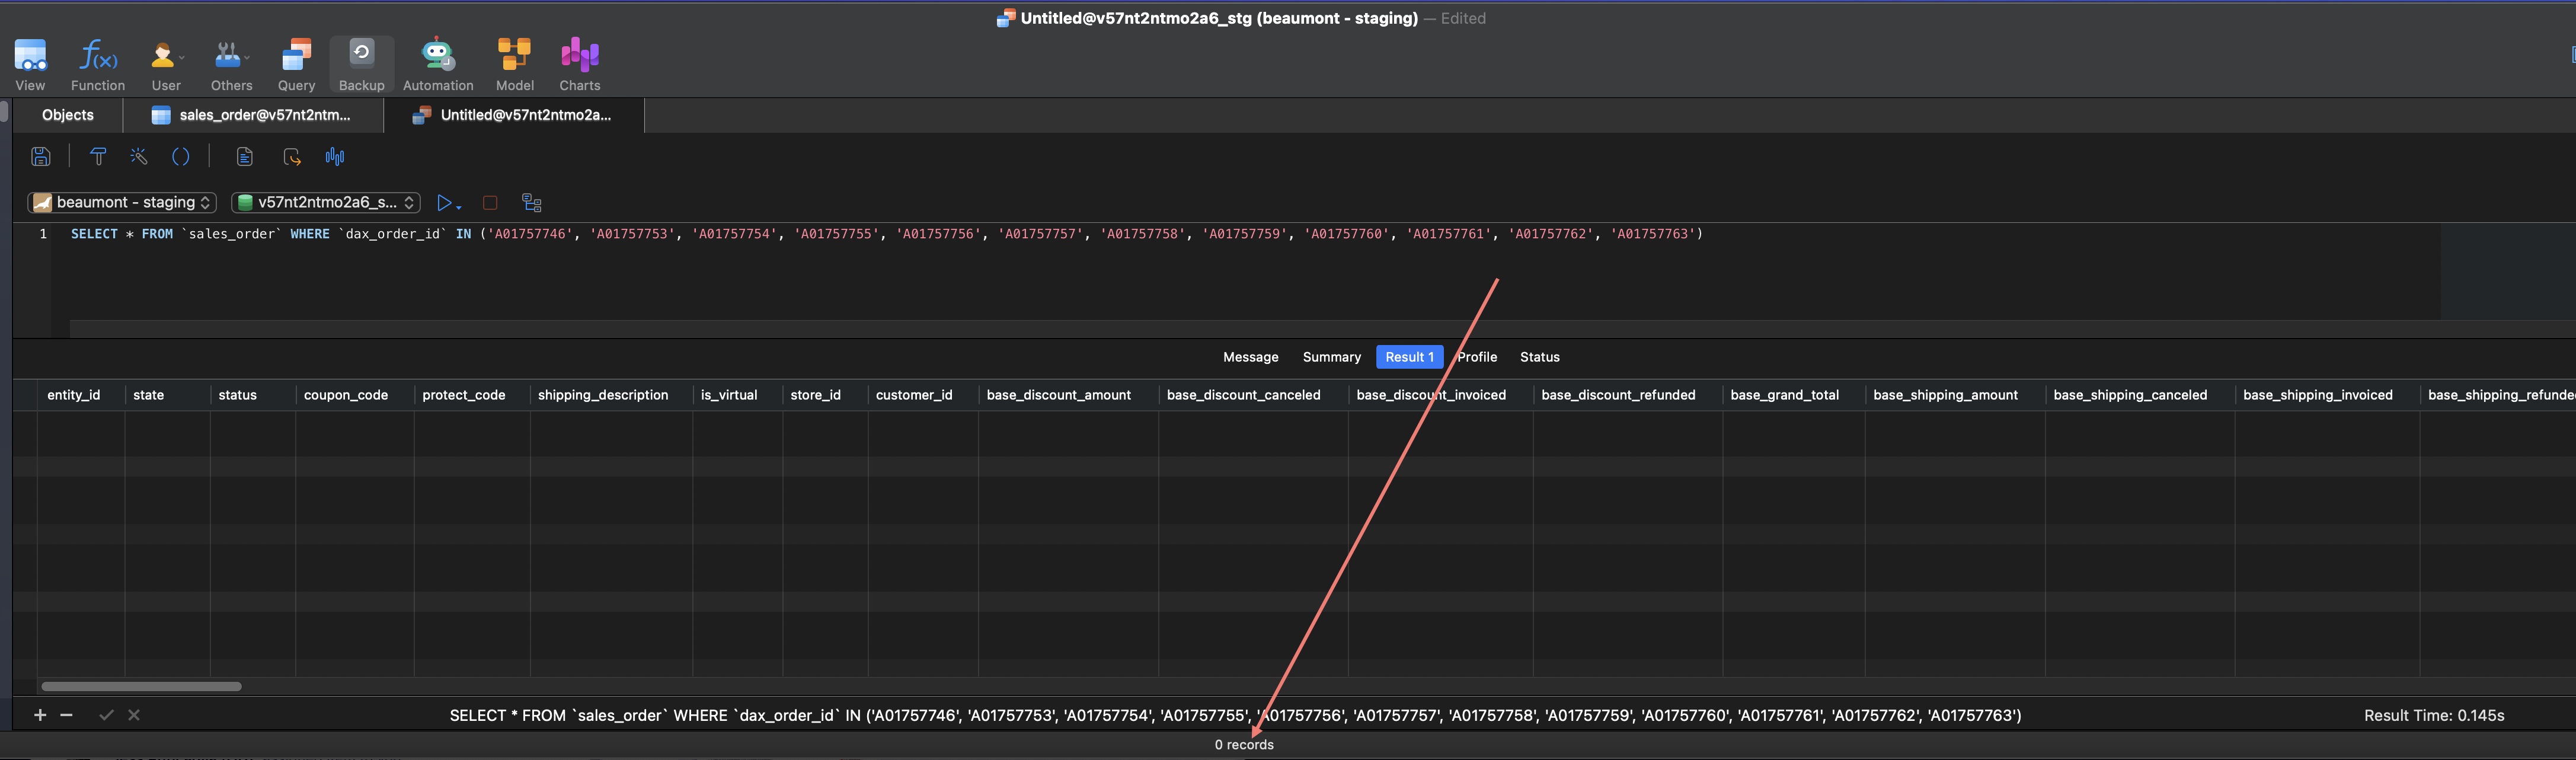This screenshot has height=760, width=2576.
Task: Discard record changes with the X icon
Action: pyautogui.click(x=133, y=715)
